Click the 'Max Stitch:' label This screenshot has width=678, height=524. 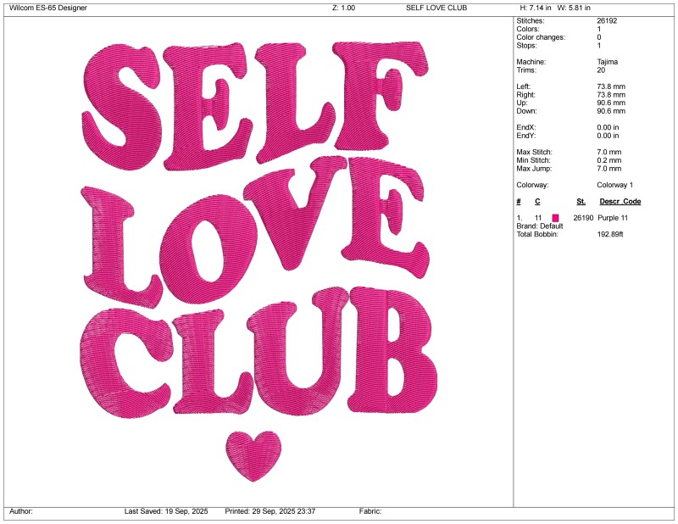click(534, 153)
